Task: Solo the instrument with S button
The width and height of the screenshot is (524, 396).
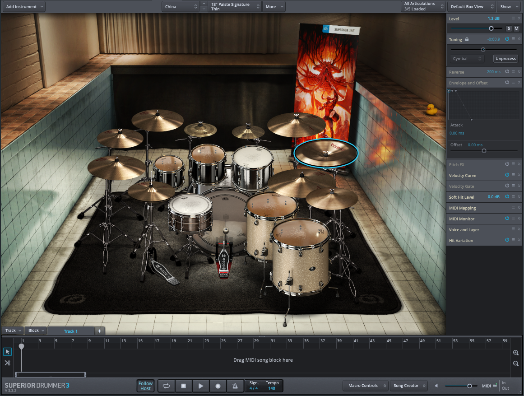Action: (x=509, y=28)
